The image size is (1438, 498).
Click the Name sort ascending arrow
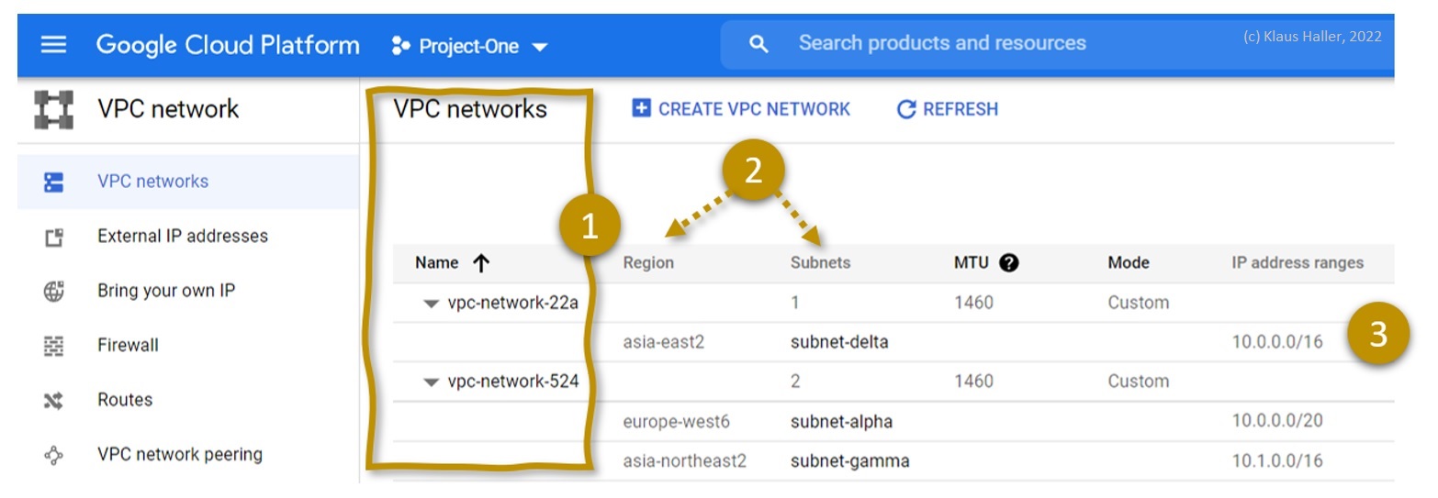pyautogui.click(x=480, y=263)
